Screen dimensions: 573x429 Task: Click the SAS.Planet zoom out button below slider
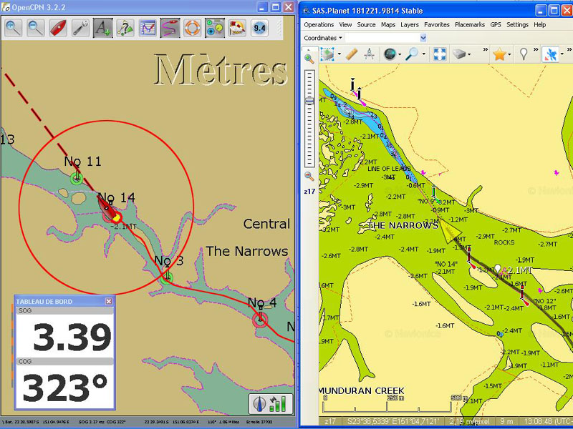309,177
